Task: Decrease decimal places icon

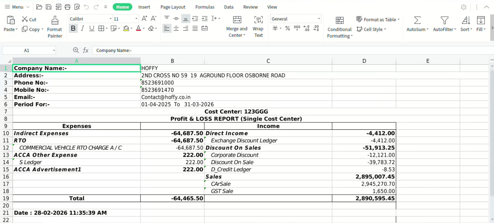Action: [x=316, y=28]
